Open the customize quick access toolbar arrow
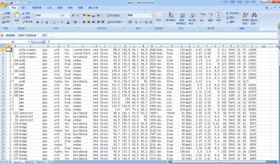The width and height of the screenshot is (280, 164). tap(29, 2)
